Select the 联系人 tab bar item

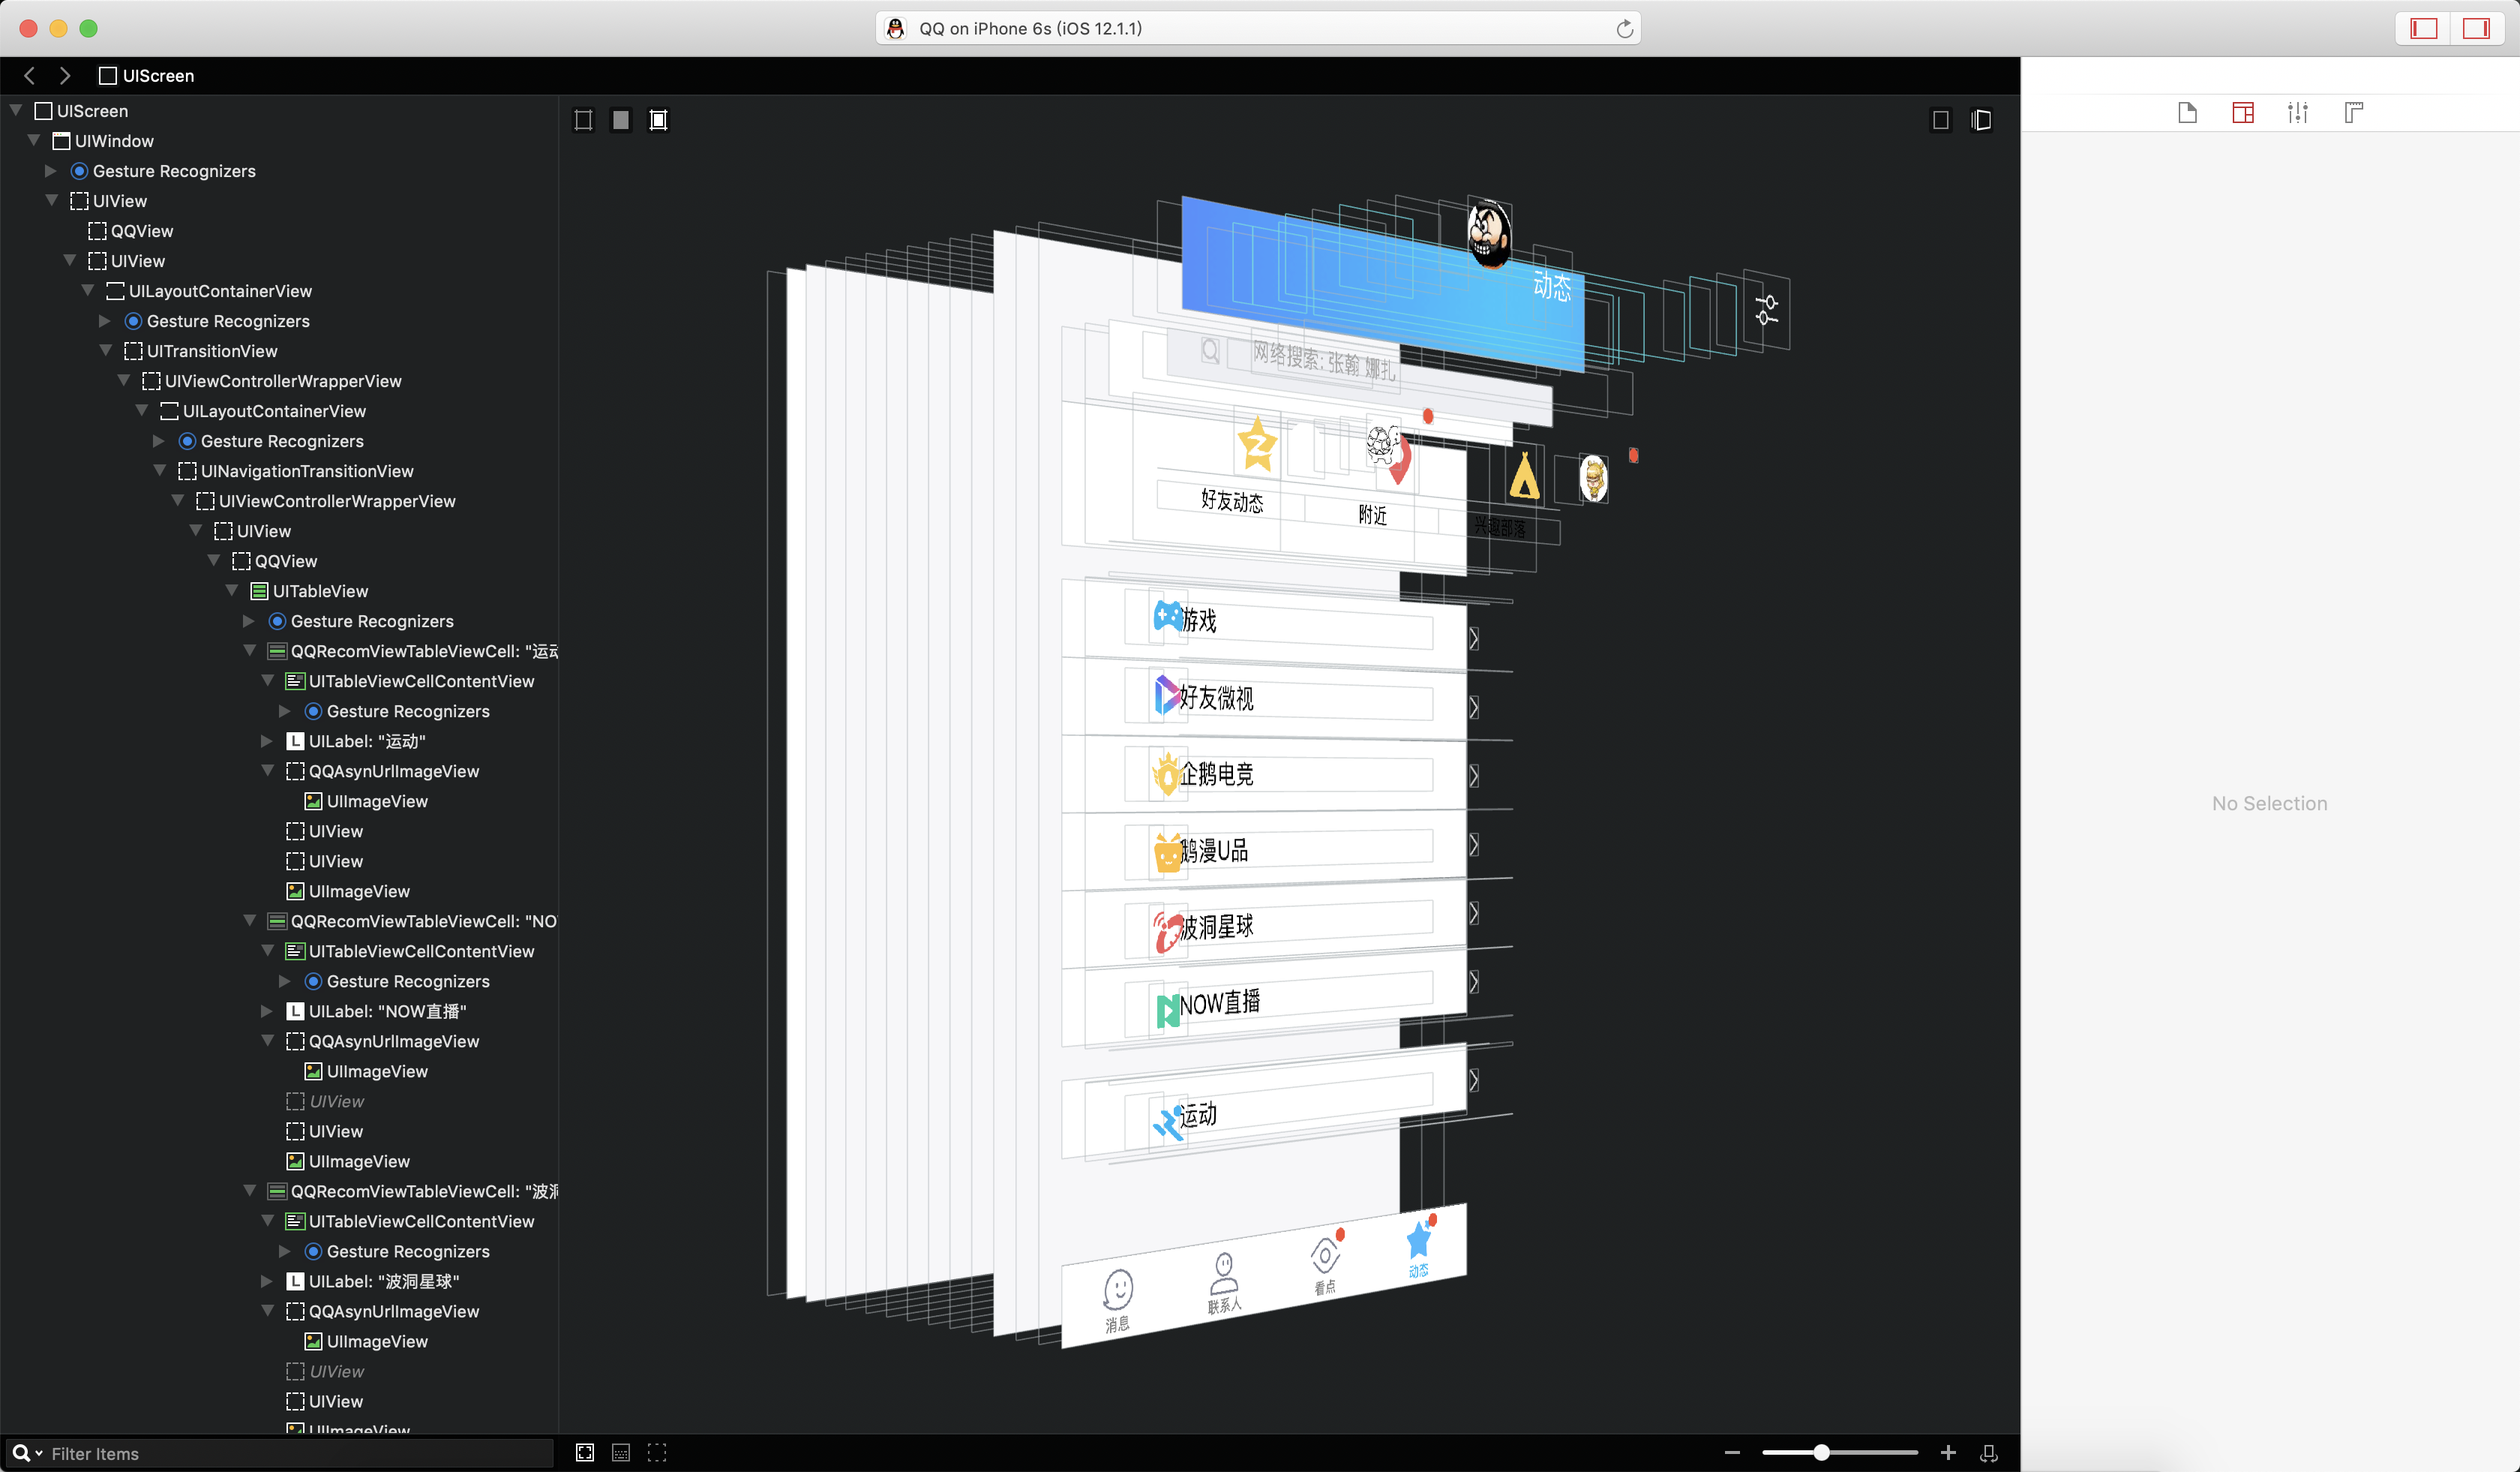pos(1224,1283)
